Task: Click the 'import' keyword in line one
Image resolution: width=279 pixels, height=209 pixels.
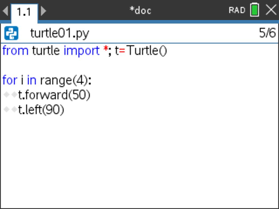Action: [x=82, y=51]
